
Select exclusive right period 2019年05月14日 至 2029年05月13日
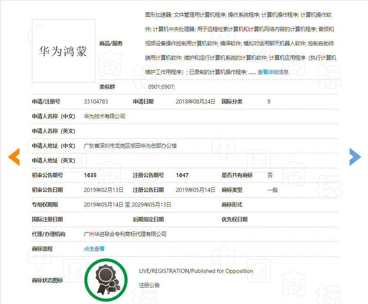coord(128,205)
